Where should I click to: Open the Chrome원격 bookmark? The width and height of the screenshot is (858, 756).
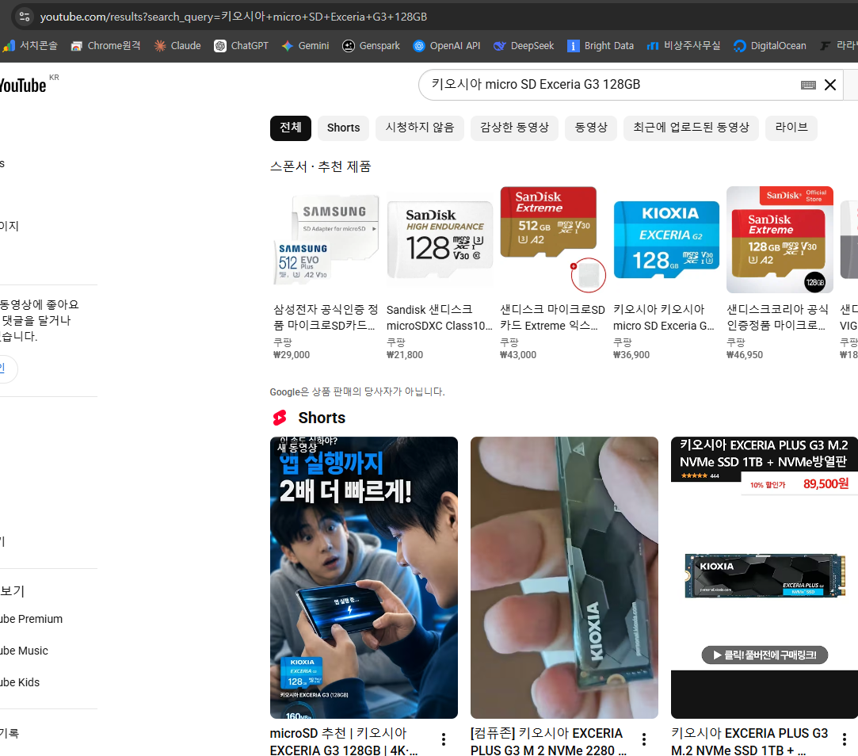click(x=105, y=45)
